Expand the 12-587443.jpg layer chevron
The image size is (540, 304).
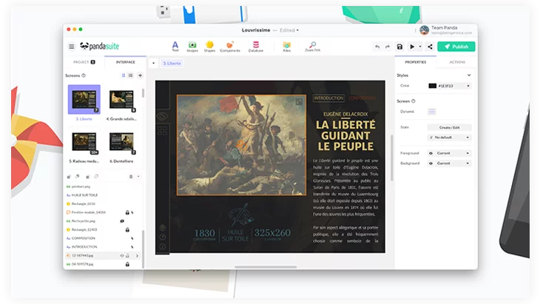(x=137, y=255)
